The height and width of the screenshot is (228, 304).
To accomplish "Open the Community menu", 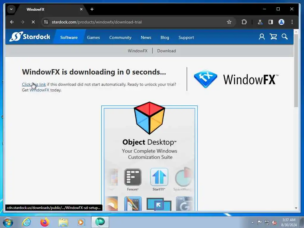I will point(120,37).
